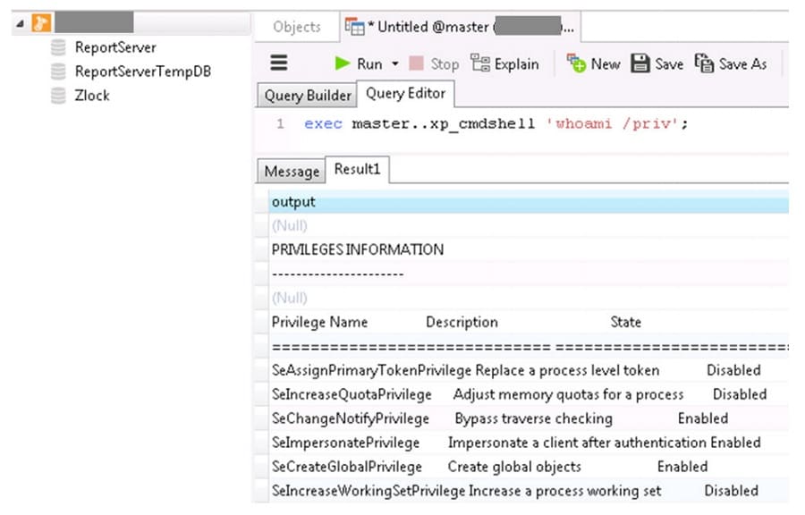Viewport: 805px width, 515px height.
Task: Click the Explain plan icon
Action: tap(480, 63)
